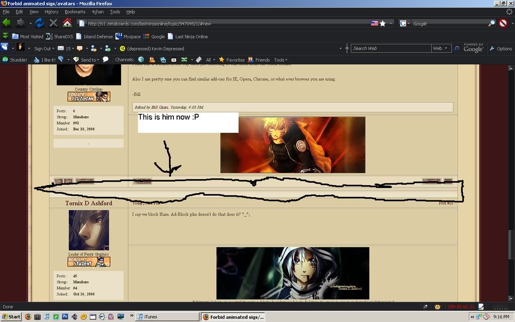
Task: Switch to iTunes in the taskbar
Action: point(150,316)
